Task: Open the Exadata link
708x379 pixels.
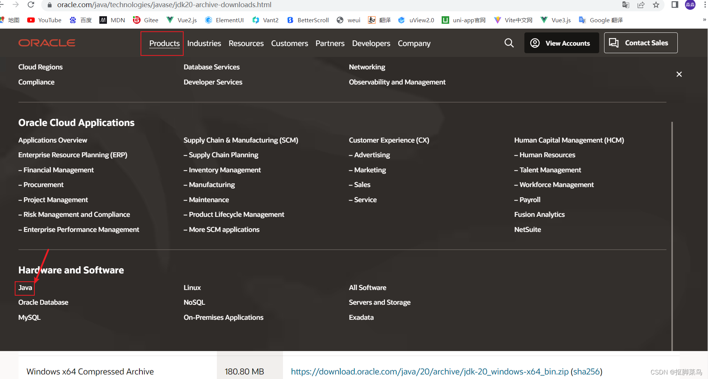Action: click(x=361, y=318)
